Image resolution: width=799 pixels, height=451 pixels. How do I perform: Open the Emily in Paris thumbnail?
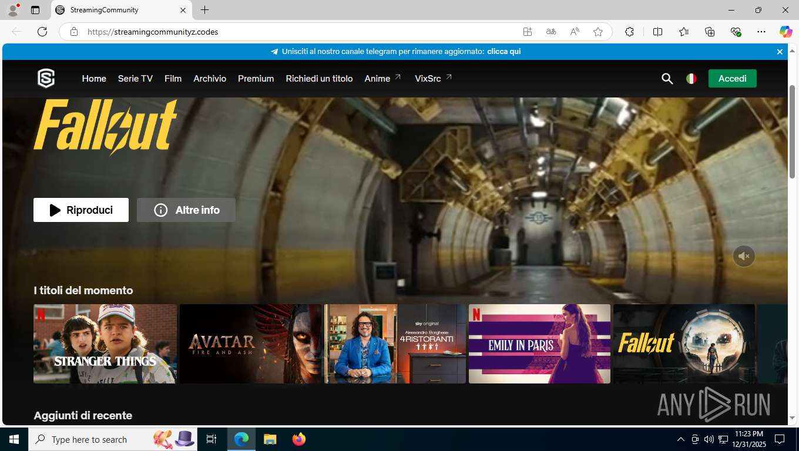539,344
